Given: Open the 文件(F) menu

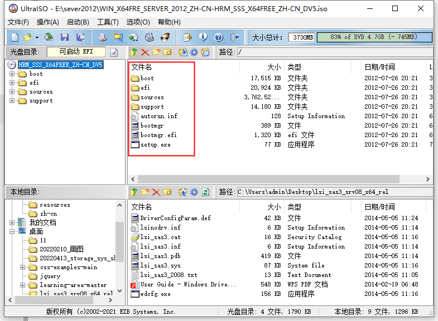Looking at the screenshot, I should click(18, 22).
